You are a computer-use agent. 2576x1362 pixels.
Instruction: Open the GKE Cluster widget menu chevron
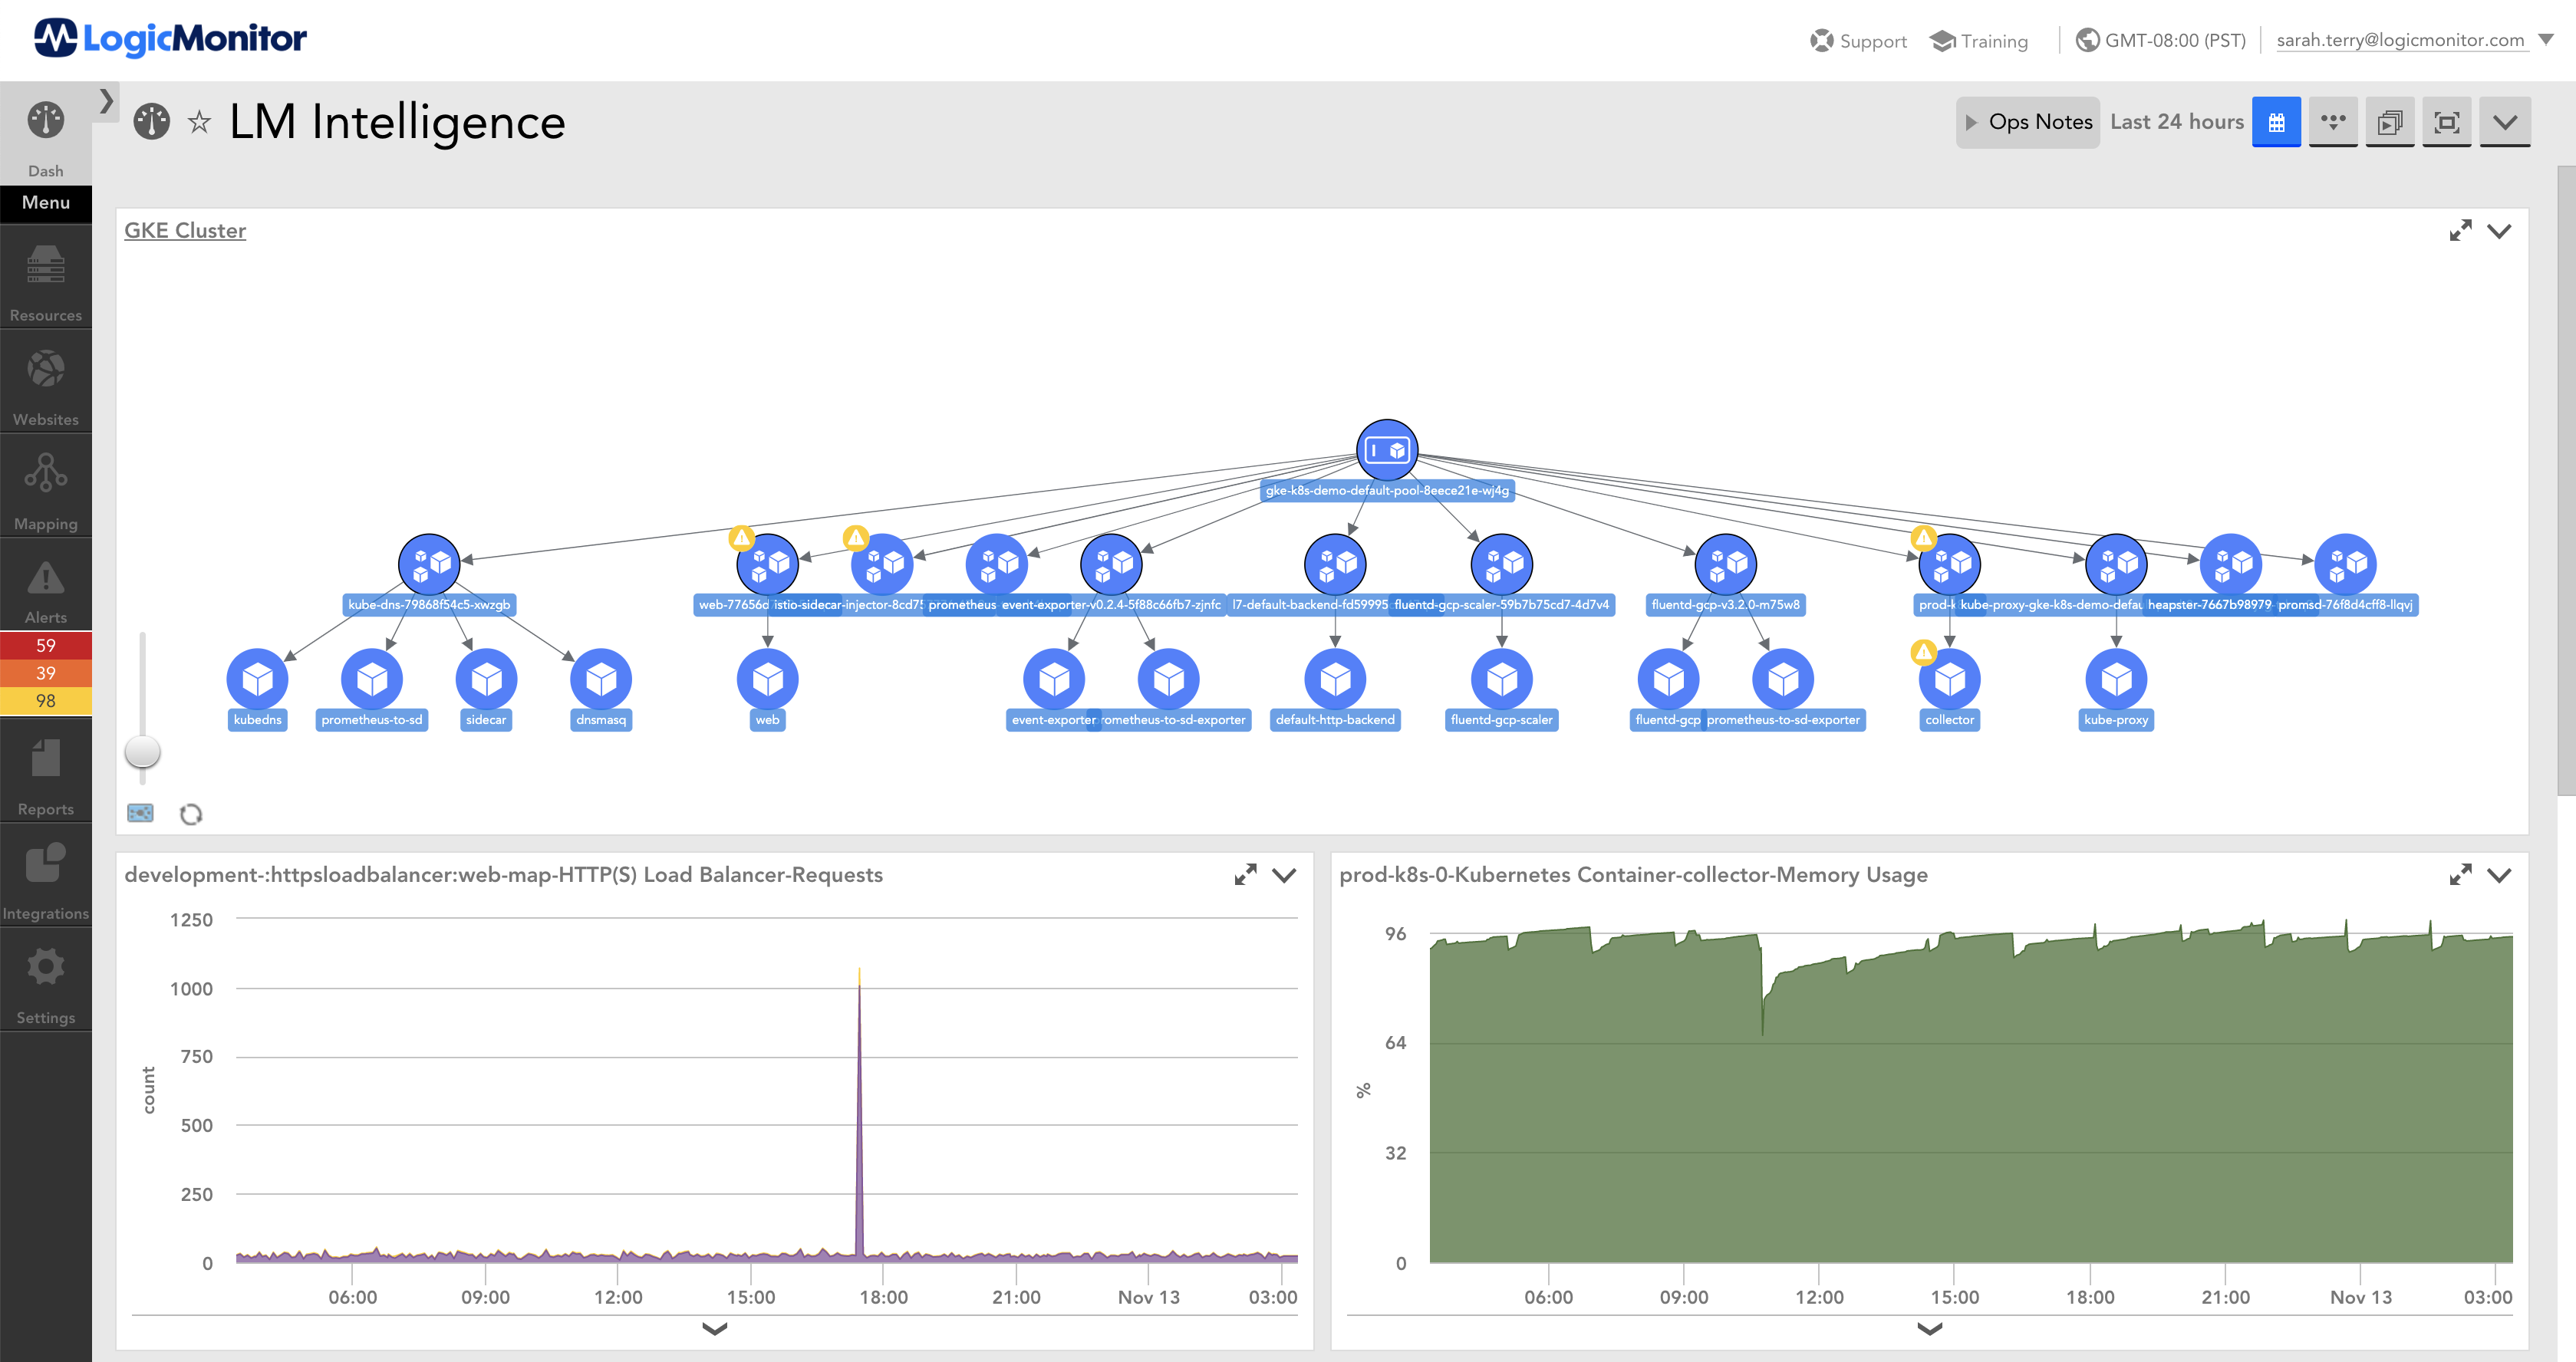pos(2499,232)
